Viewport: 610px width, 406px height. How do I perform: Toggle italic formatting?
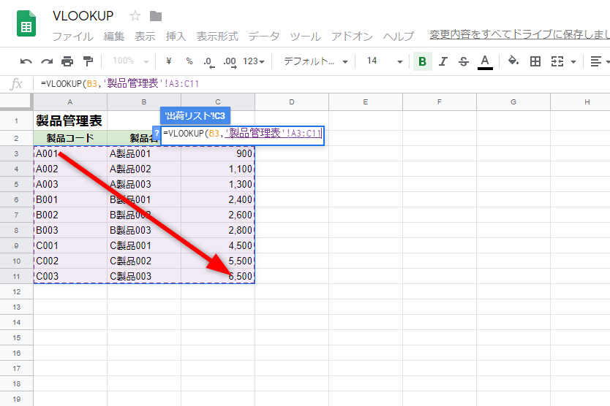coord(443,61)
